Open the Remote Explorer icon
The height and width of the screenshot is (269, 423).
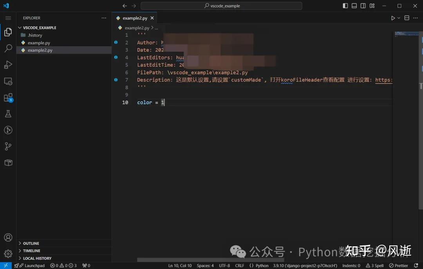8,81
